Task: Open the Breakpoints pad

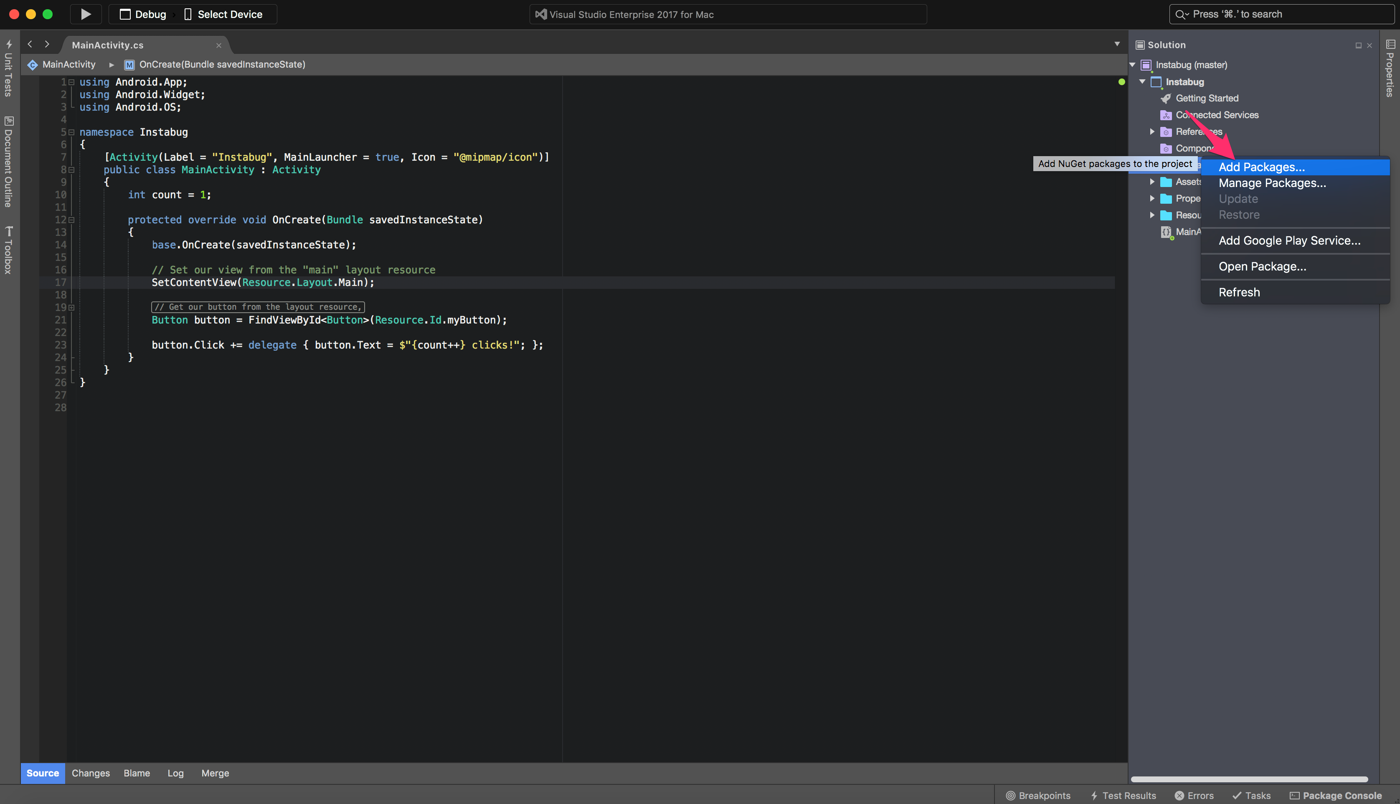Action: tap(1038, 795)
